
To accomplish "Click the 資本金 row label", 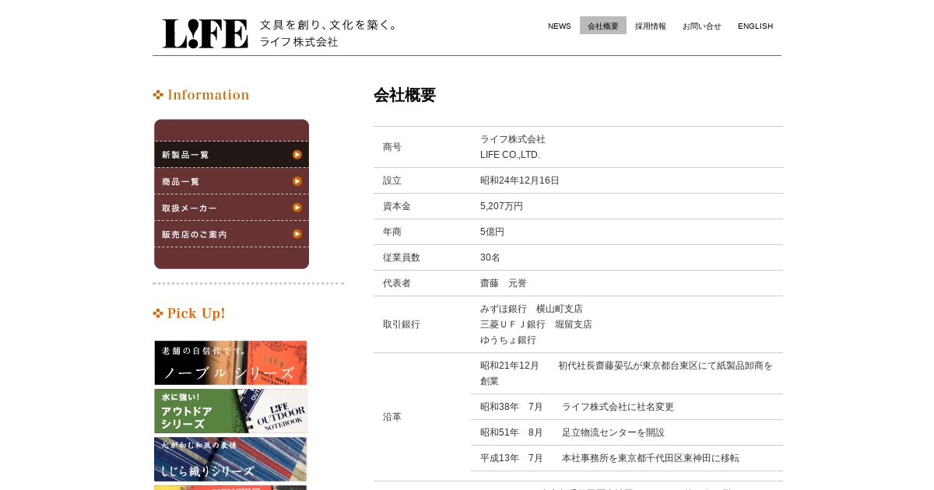I will [x=397, y=206].
